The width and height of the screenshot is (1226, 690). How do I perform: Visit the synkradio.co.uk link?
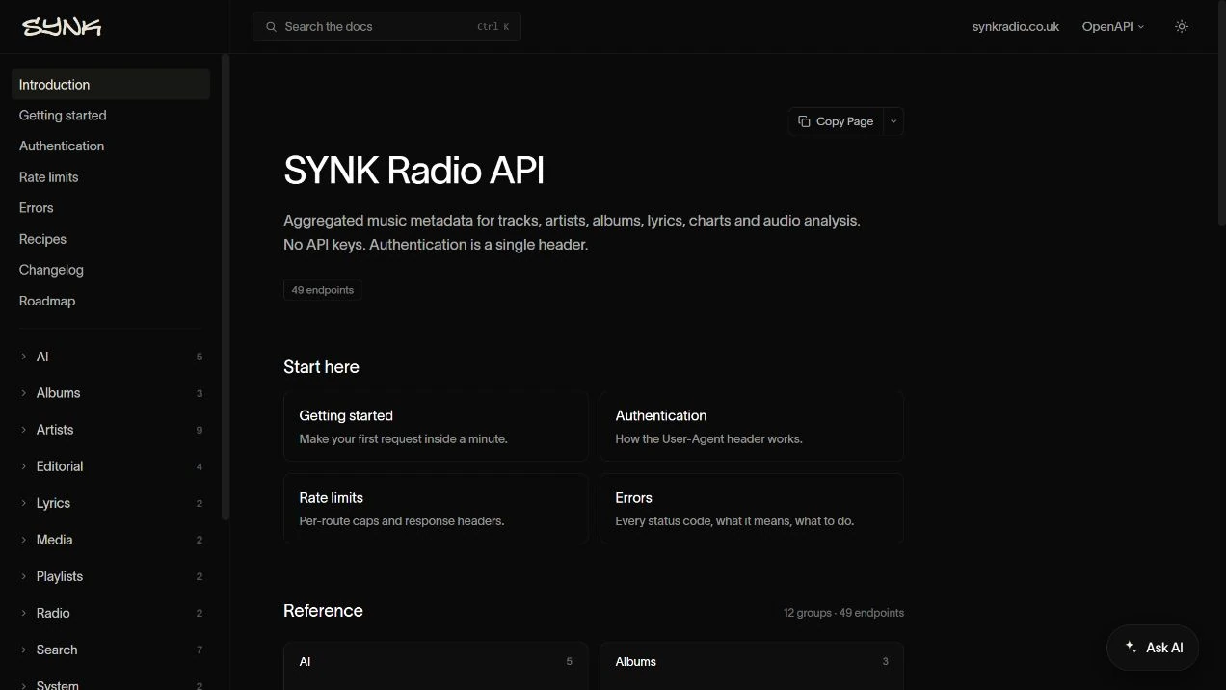pos(1015,27)
